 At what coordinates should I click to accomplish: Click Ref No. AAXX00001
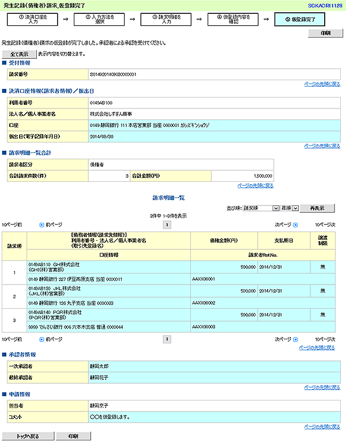click(204, 279)
